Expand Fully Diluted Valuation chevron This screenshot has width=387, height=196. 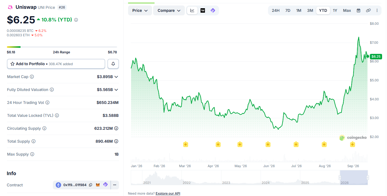[x=116, y=90]
